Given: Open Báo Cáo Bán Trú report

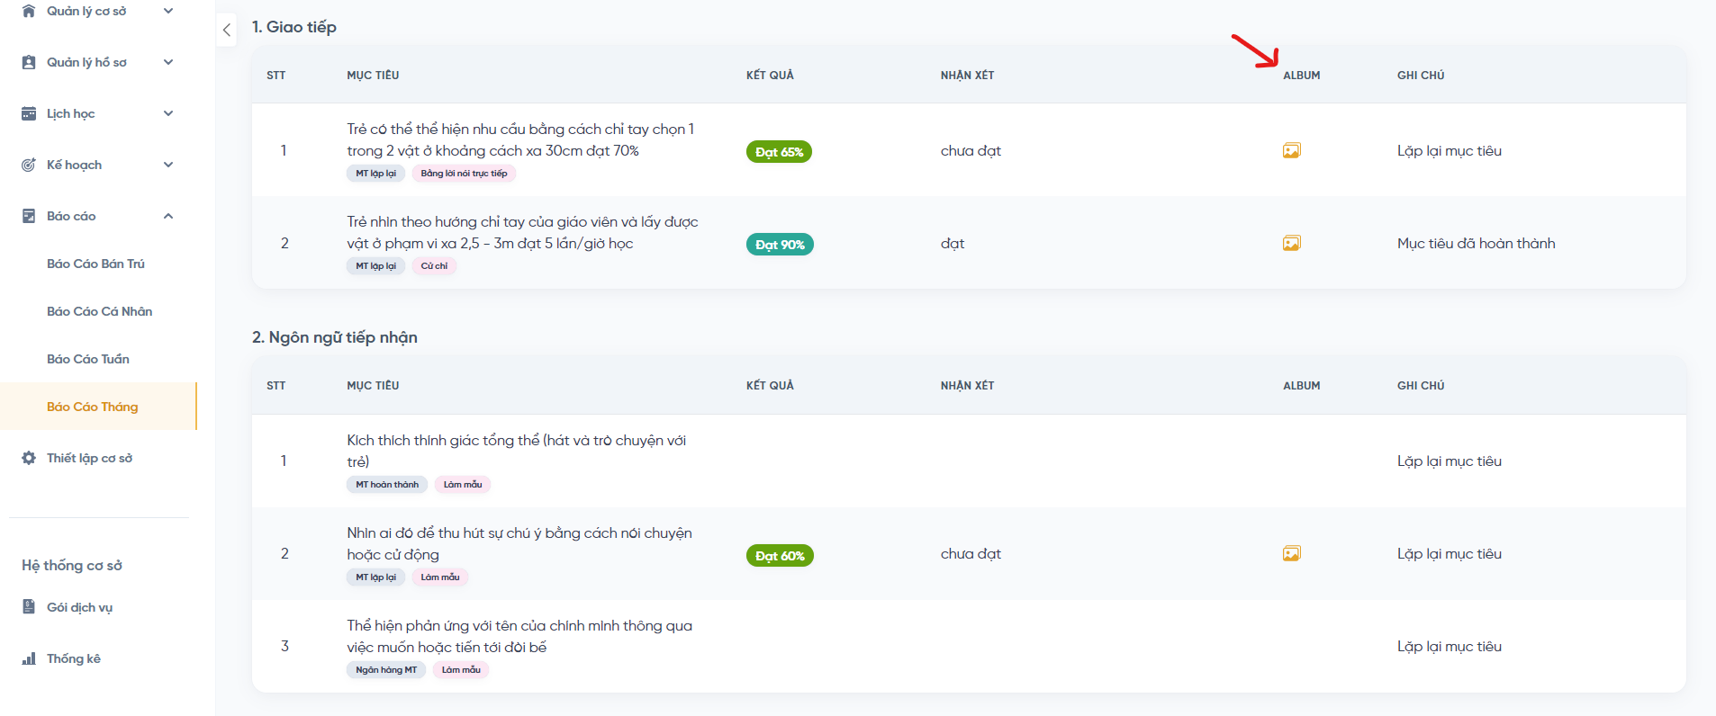Looking at the screenshot, I should [x=95, y=264].
